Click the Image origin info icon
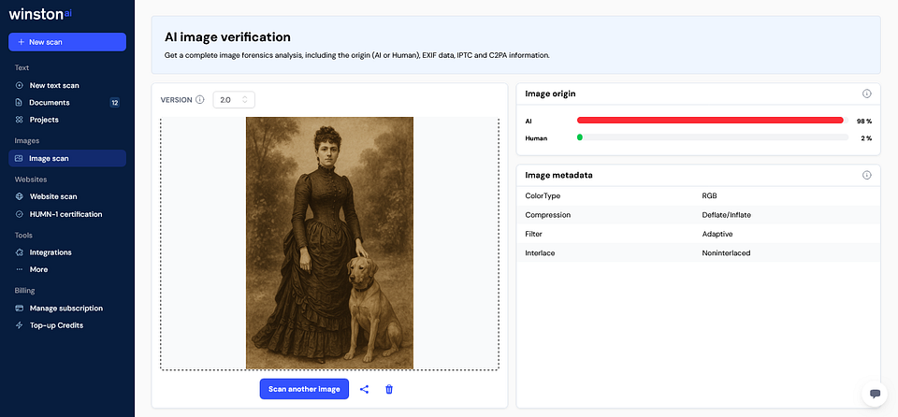The image size is (898, 417). click(x=866, y=94)
